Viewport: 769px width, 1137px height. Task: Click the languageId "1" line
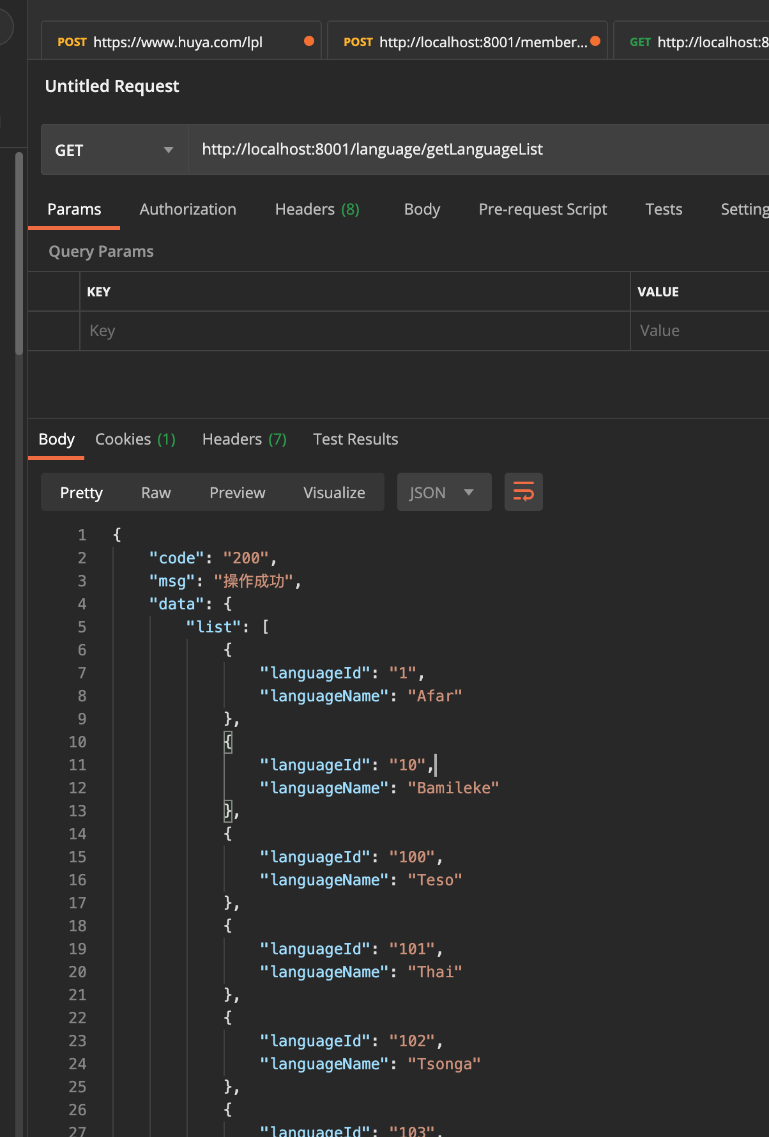pyautogui.click(x=342, y=673)
